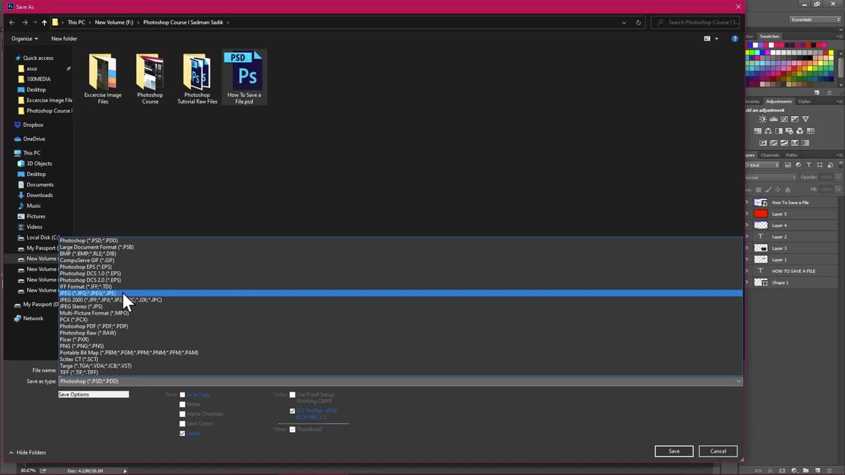Pick the TIFF (*.TIF;*.TIFF) format
Viewport: 845px width, 475px height.
pyautogui.click(x=400, y=372)
